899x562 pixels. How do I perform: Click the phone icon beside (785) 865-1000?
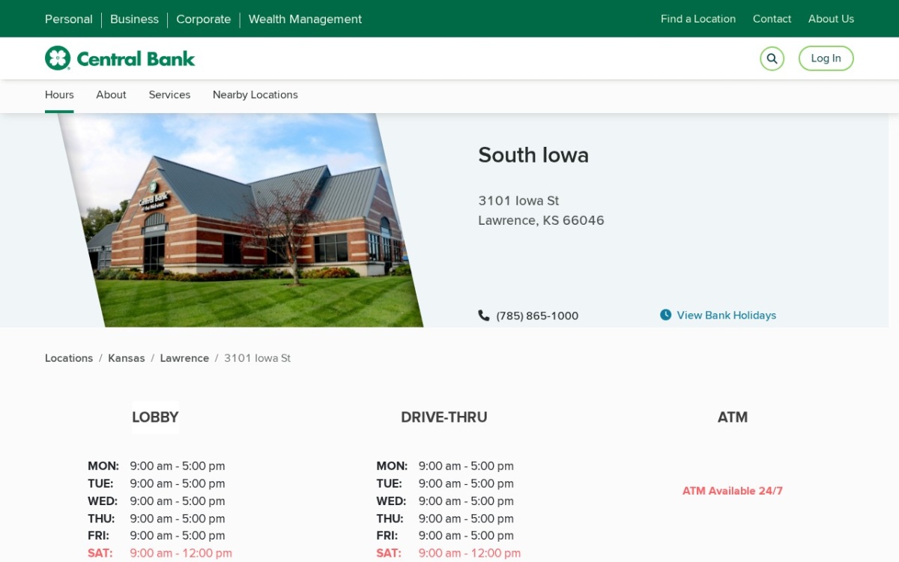tap(484, 315)
